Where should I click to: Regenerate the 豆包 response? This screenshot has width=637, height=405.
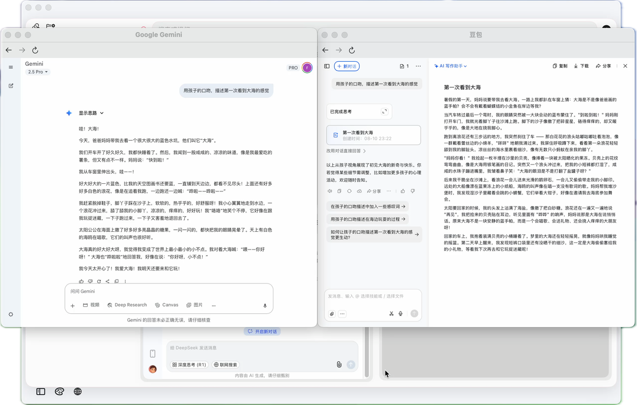pyautogui.click(x=349, y=191)
